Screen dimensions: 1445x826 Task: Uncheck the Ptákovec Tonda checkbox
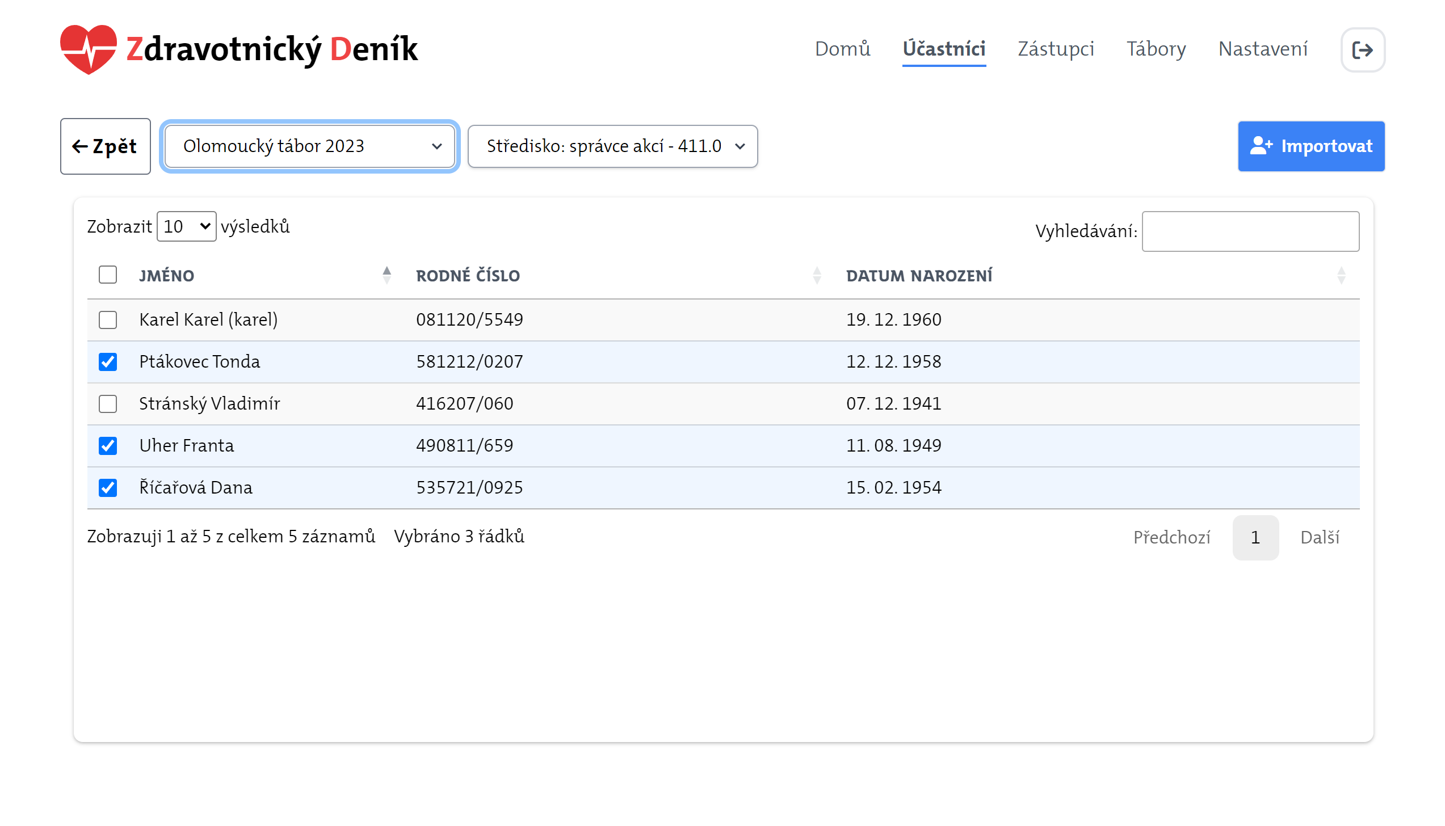pyautogui.click(x=108, y=361)
